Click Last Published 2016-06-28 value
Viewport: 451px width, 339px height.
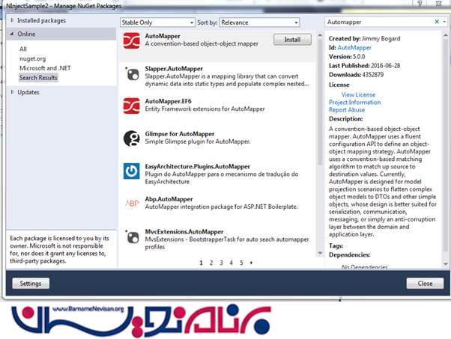pyautogui.click(x=385, y=66)
